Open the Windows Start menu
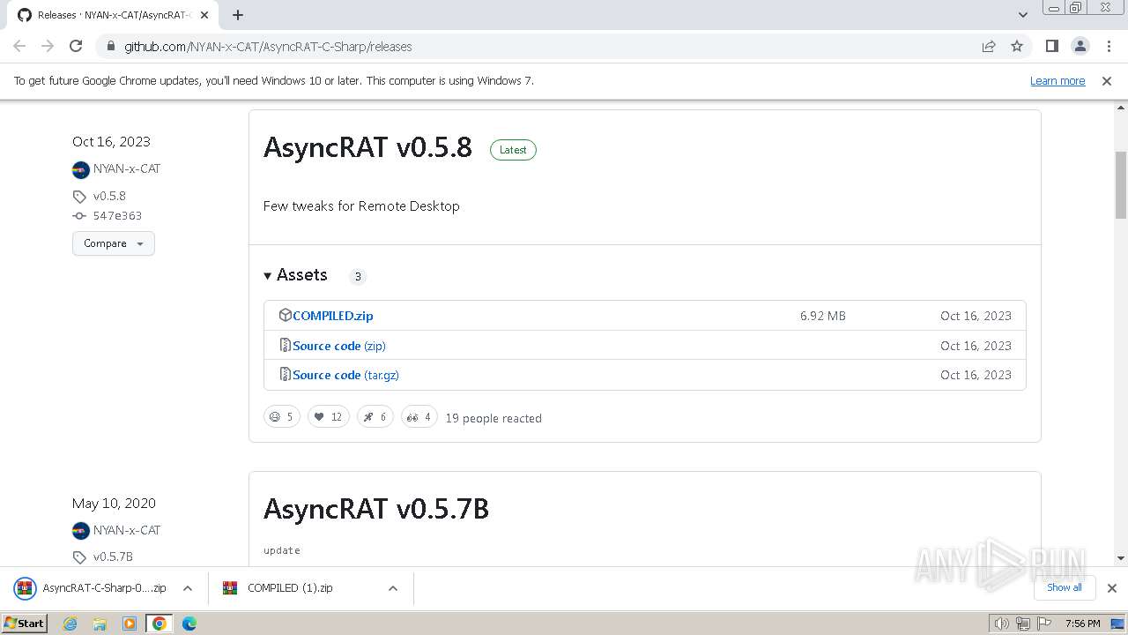Viewport: 1128px width, 635px height. point(25,623)
